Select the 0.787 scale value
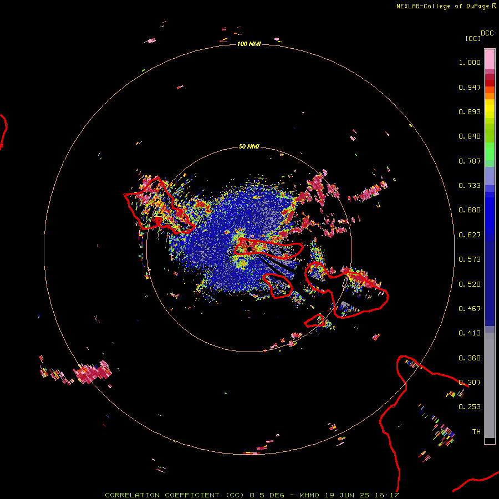499x499 pixels. [x=470, y=161]
